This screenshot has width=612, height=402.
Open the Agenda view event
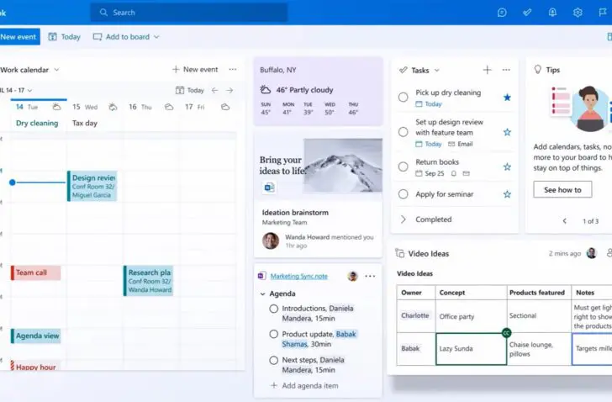click(x=35, y=336)
